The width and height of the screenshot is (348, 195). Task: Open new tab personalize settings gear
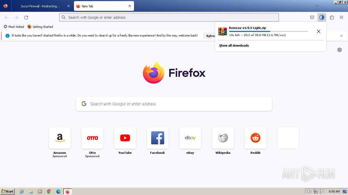pos(340,50)
